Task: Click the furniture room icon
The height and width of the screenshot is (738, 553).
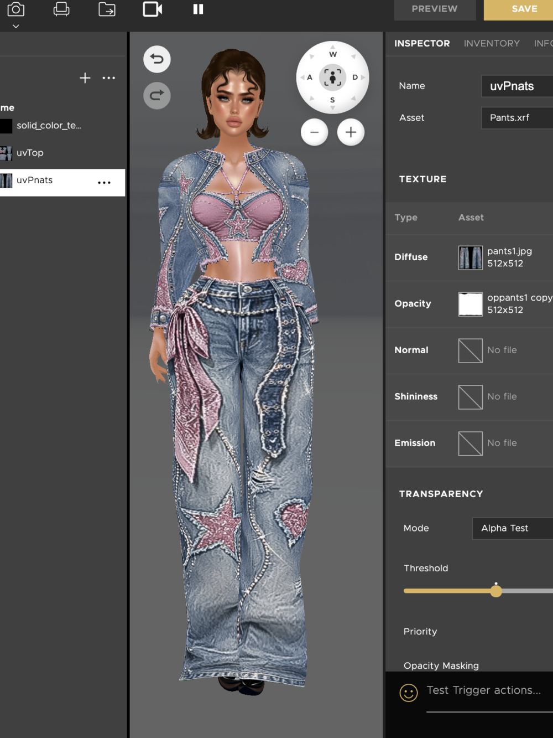Action: [x=61, y=9]
